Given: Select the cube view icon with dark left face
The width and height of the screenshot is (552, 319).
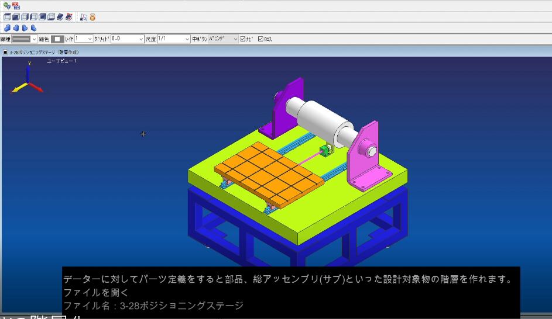Looking at the screenshot, I should coord(33,17).
